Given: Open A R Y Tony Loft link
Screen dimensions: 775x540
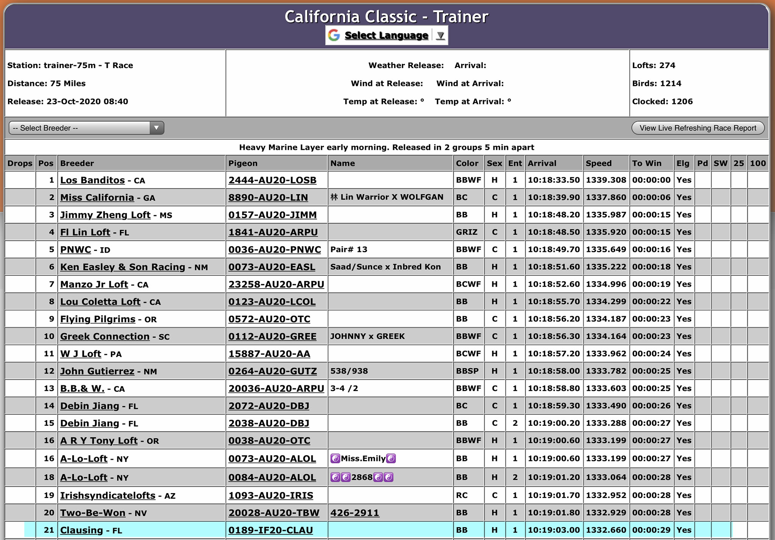Looking at the screenshot, I should click(99, 441).
